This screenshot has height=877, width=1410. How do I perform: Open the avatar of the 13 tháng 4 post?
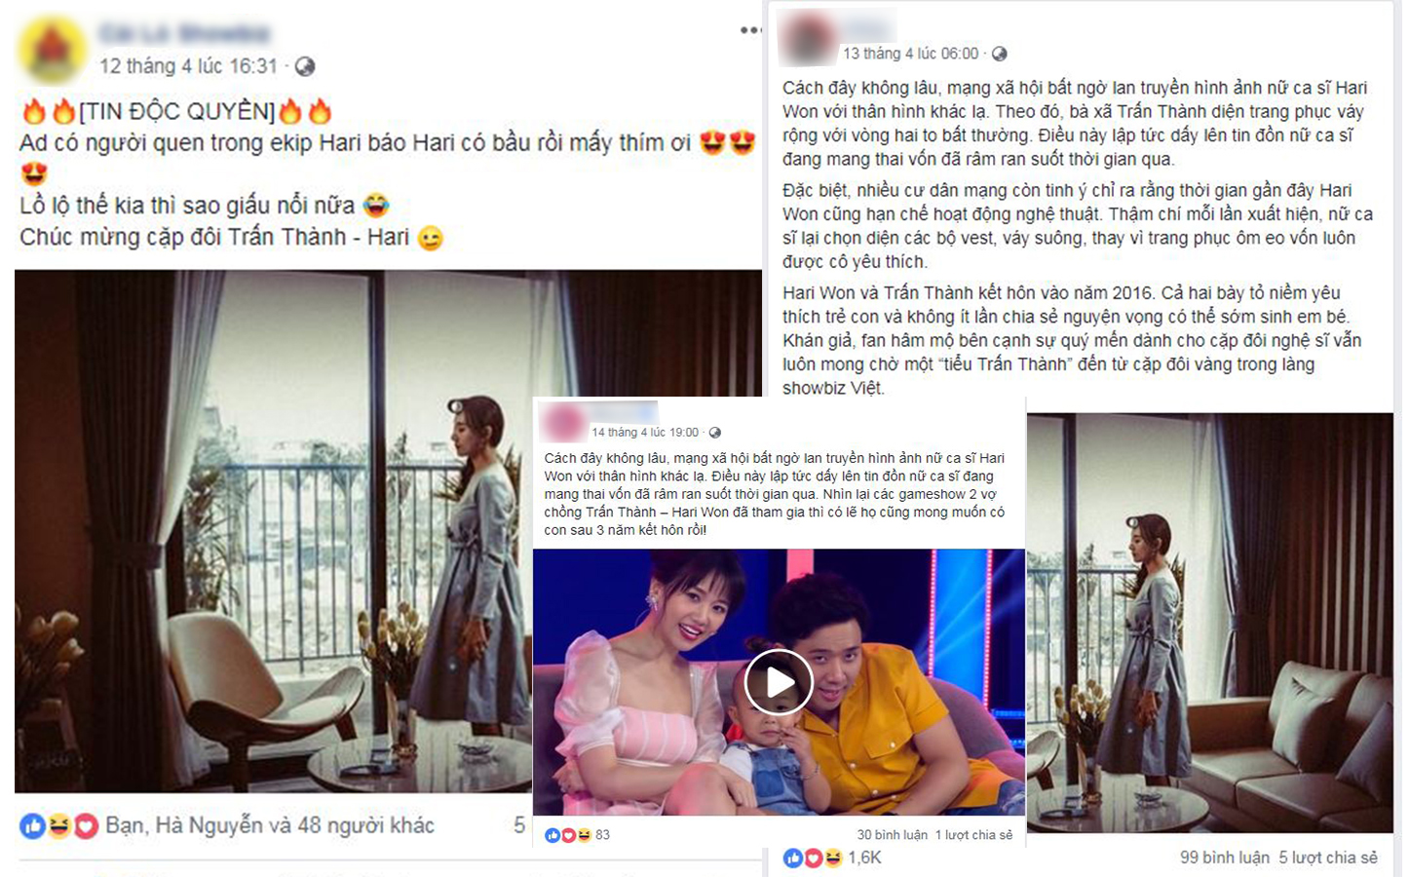[x=808, y=36]
